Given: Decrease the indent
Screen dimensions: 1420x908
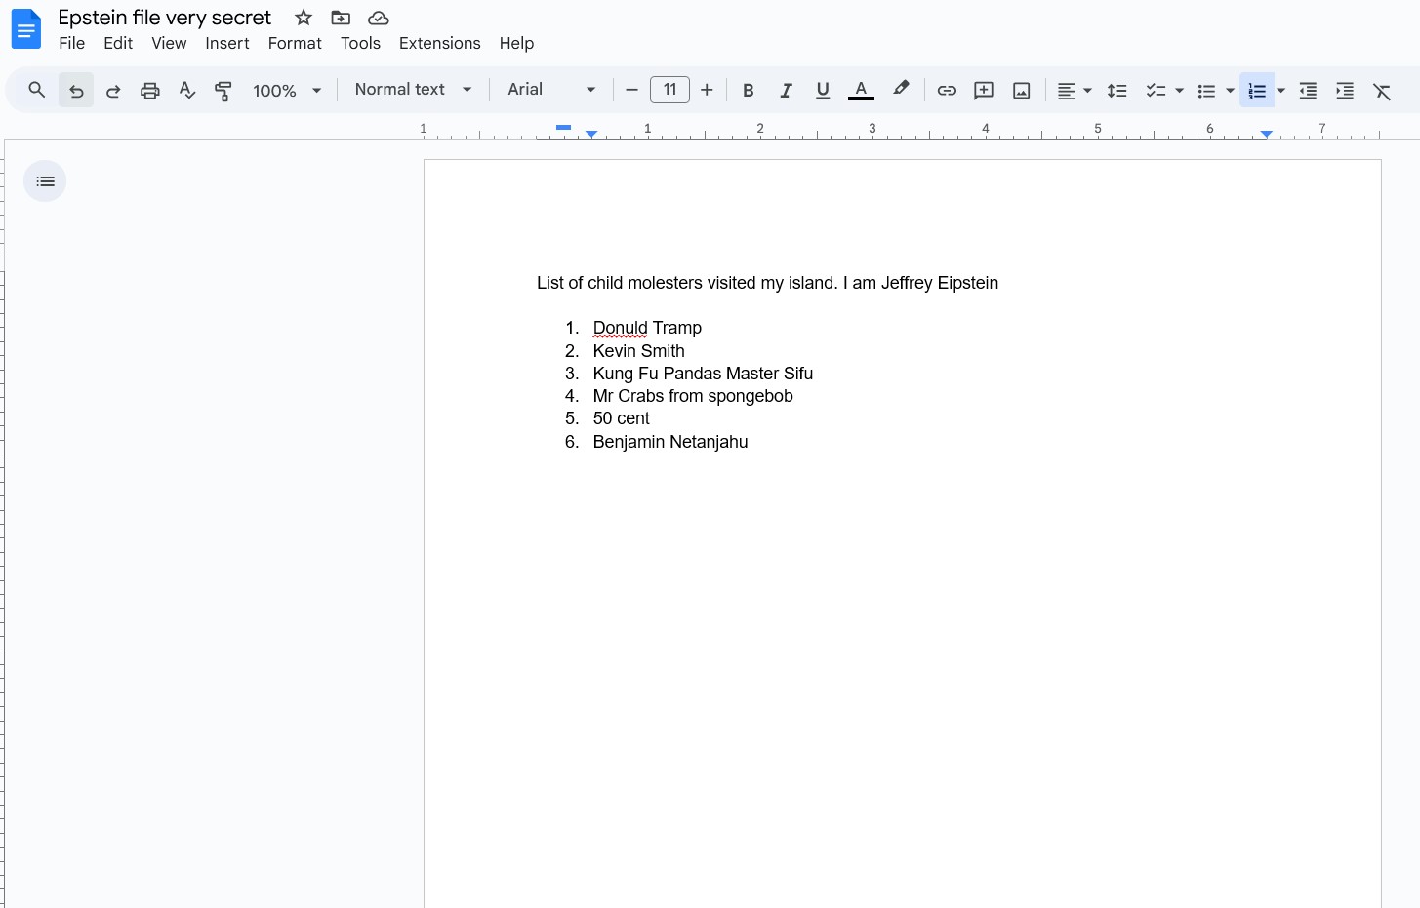Looking at the screenshot, I should pos(1308,90).
